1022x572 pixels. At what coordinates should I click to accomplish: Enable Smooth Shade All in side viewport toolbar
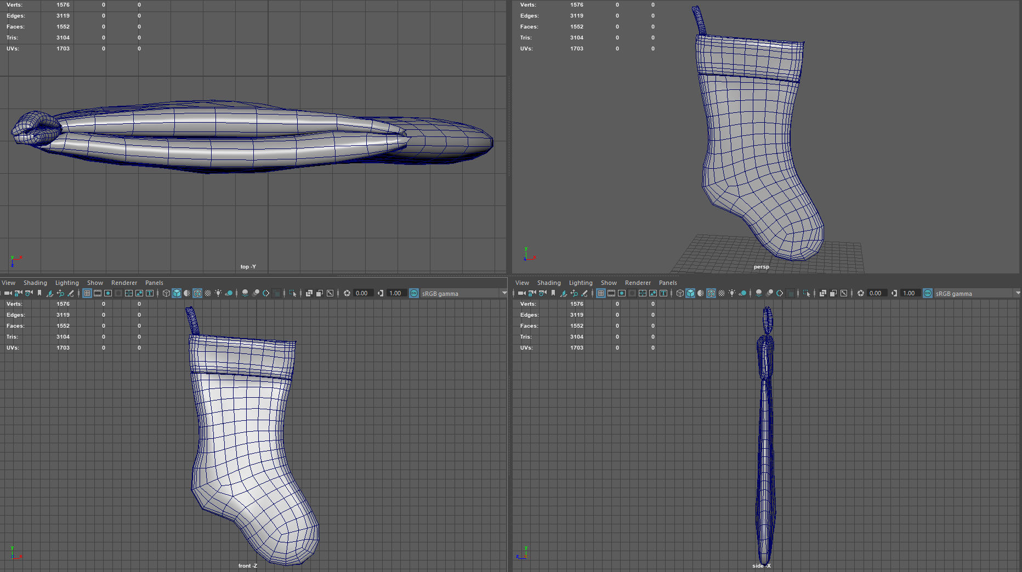(690, 293)
